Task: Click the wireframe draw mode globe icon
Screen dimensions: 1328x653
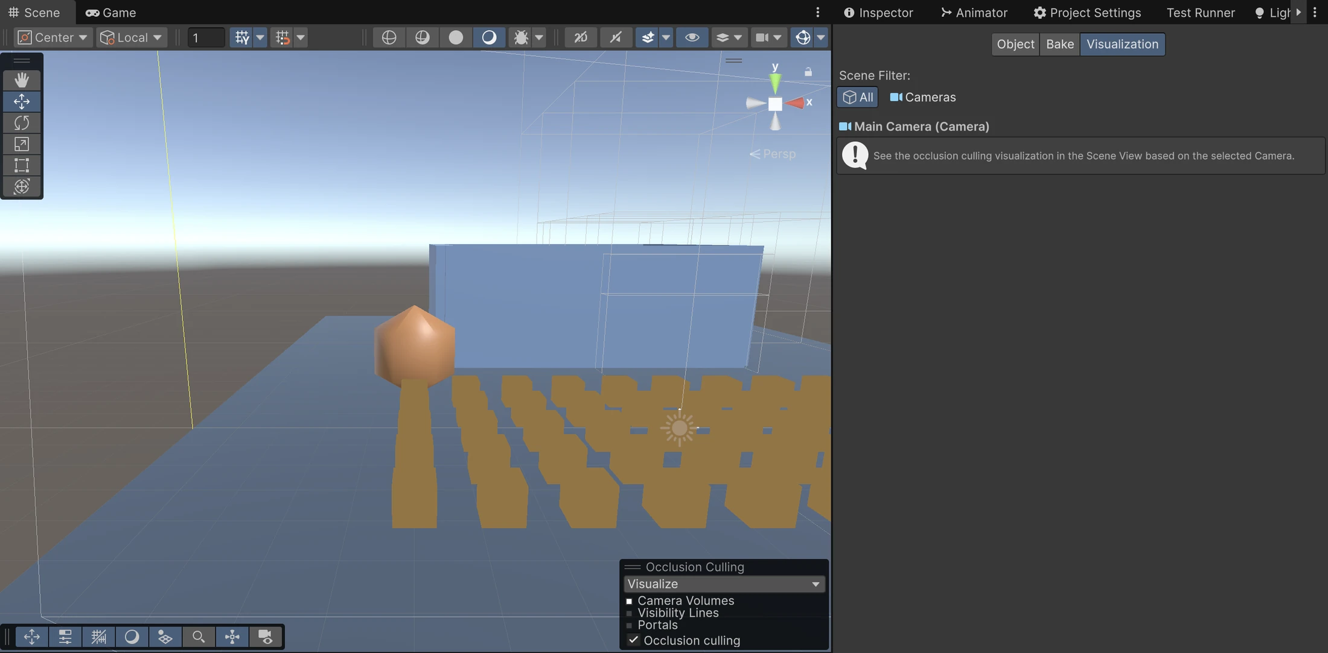Action: coord(389,37)
